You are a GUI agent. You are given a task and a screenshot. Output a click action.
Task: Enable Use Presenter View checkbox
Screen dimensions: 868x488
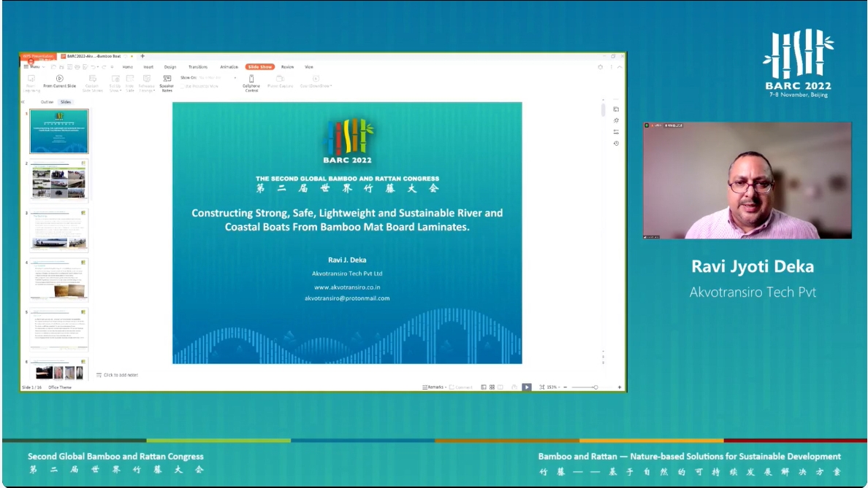coord(183,86)
